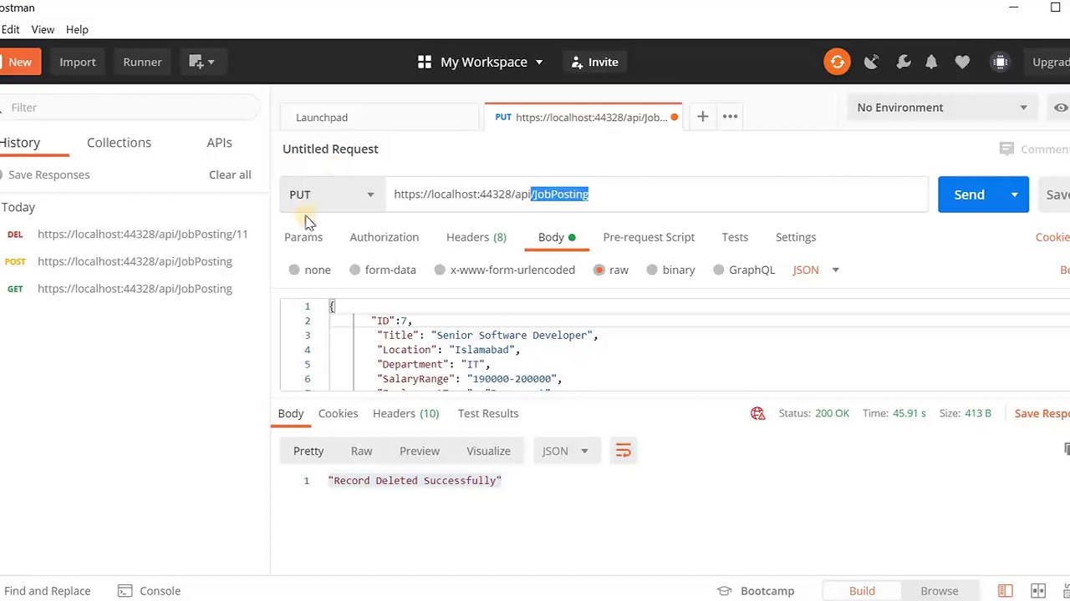Open the request Settings tab
1070x601 pixels.
[x=796, y=237]
